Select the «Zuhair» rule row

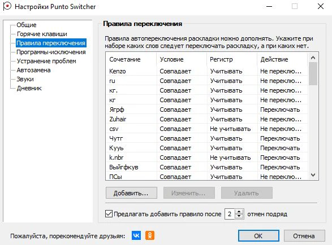pos(206,119)
